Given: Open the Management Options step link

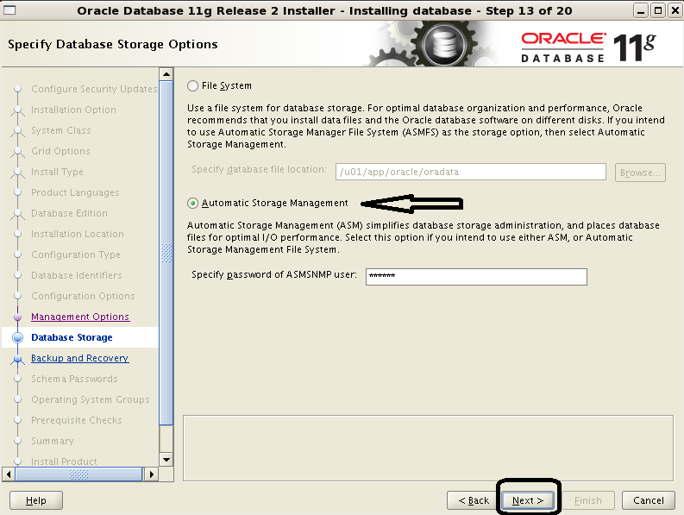Looking at the screenshot, I should (80, 317).
